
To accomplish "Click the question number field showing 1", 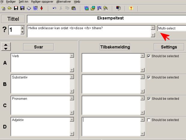I will point(15,30).
